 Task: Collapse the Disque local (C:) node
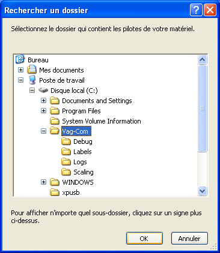coord(32,91)
